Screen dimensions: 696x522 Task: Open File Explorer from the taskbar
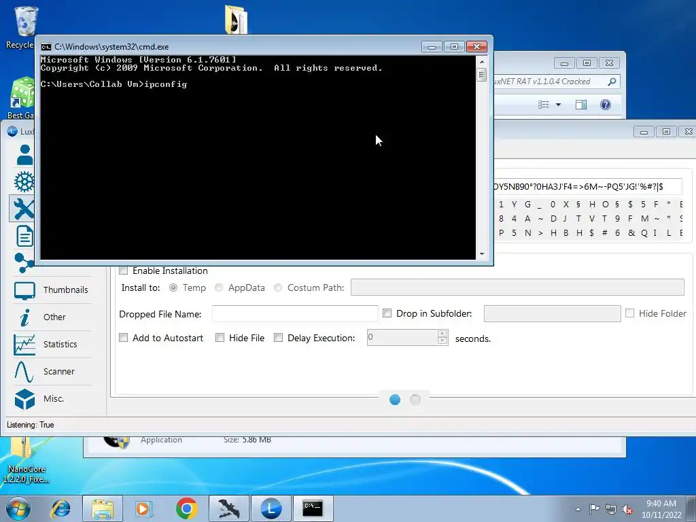coord(103,508)
